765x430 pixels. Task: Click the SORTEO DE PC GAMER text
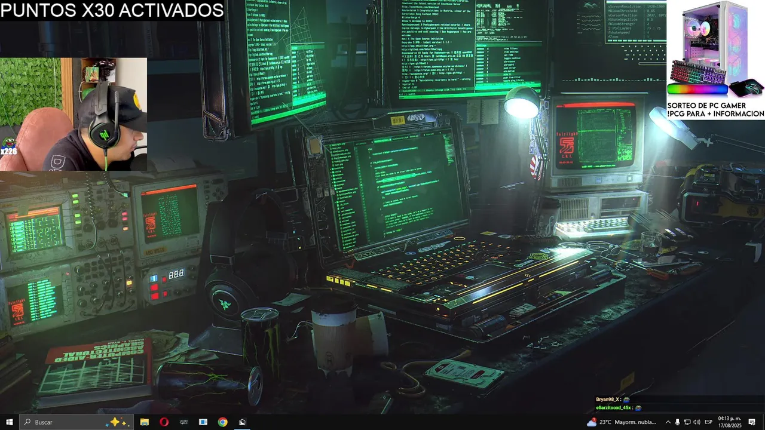pos(706,106)
